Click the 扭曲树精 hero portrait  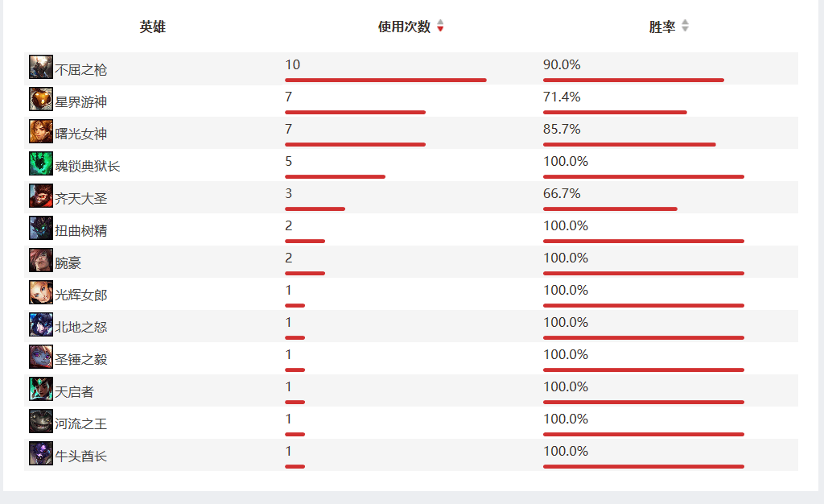41,228
